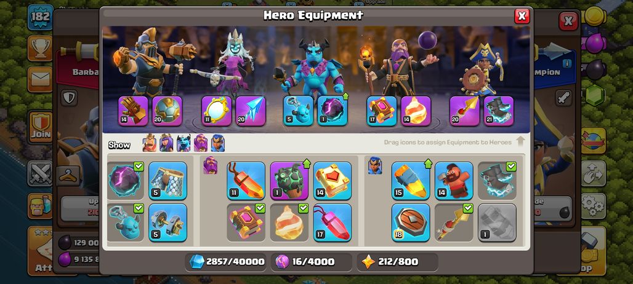Select the Rocket Spear equipment level 15
Viewport: 633px width, 284px height.
pyautogui.click(x=411, y=181)
